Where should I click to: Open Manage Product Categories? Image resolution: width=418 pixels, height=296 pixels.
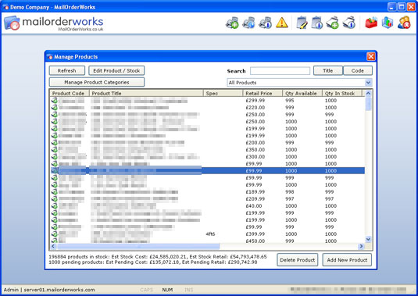(x=97, y=82)
